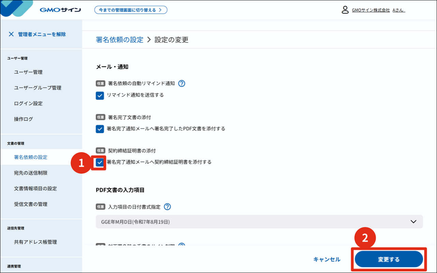Uncheck PDF文書を添付する checkbox
Image resolution: width=437 pixels, height=273 pixels.
100,129
